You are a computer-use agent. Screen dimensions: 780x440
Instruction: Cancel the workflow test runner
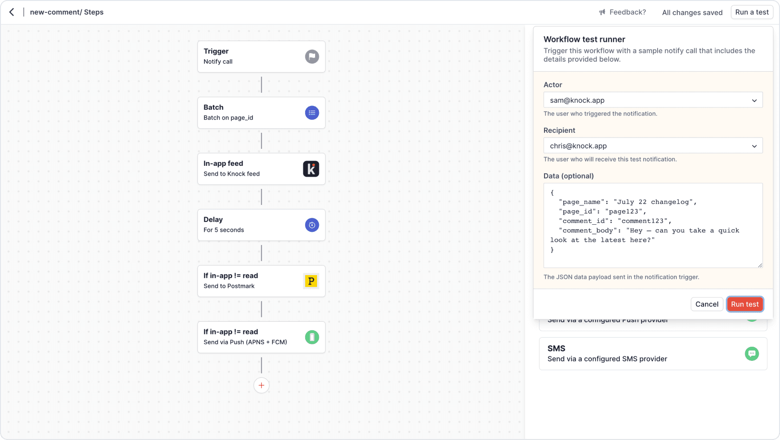point(707,304)
